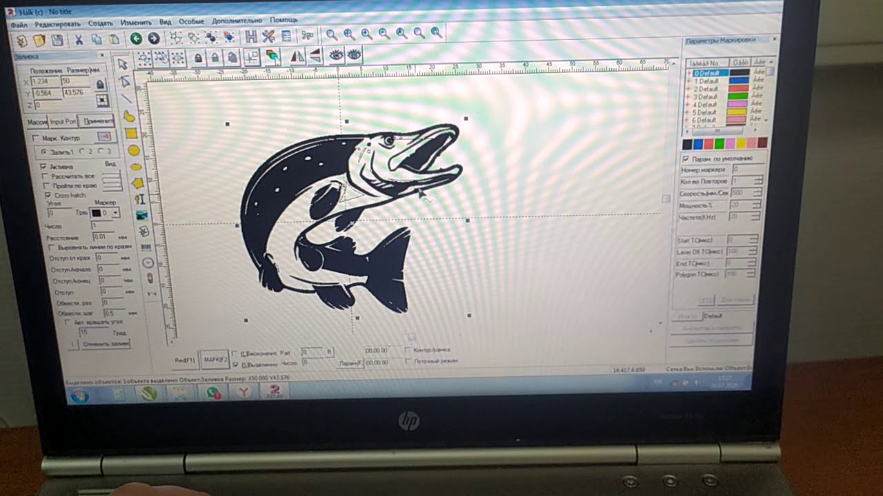Select the Timer clock tool

point(148,262)
